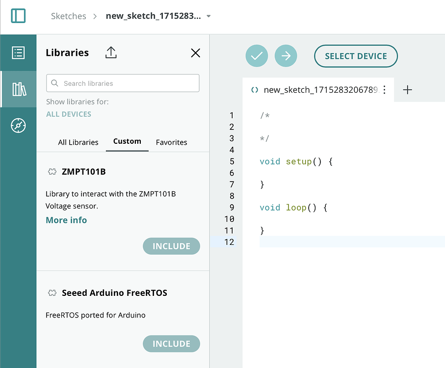The height and width of the screenshot is (368, 445).
Task: Open the sketch tab options menu
Action: pos(385,90)
